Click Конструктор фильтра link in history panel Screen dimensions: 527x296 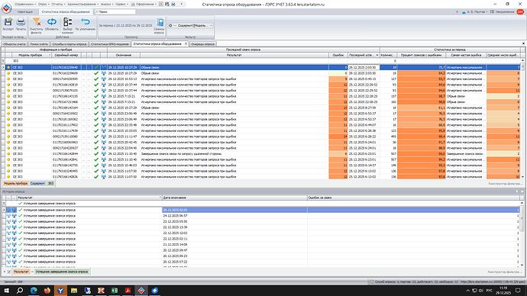[x=505, y=272]
